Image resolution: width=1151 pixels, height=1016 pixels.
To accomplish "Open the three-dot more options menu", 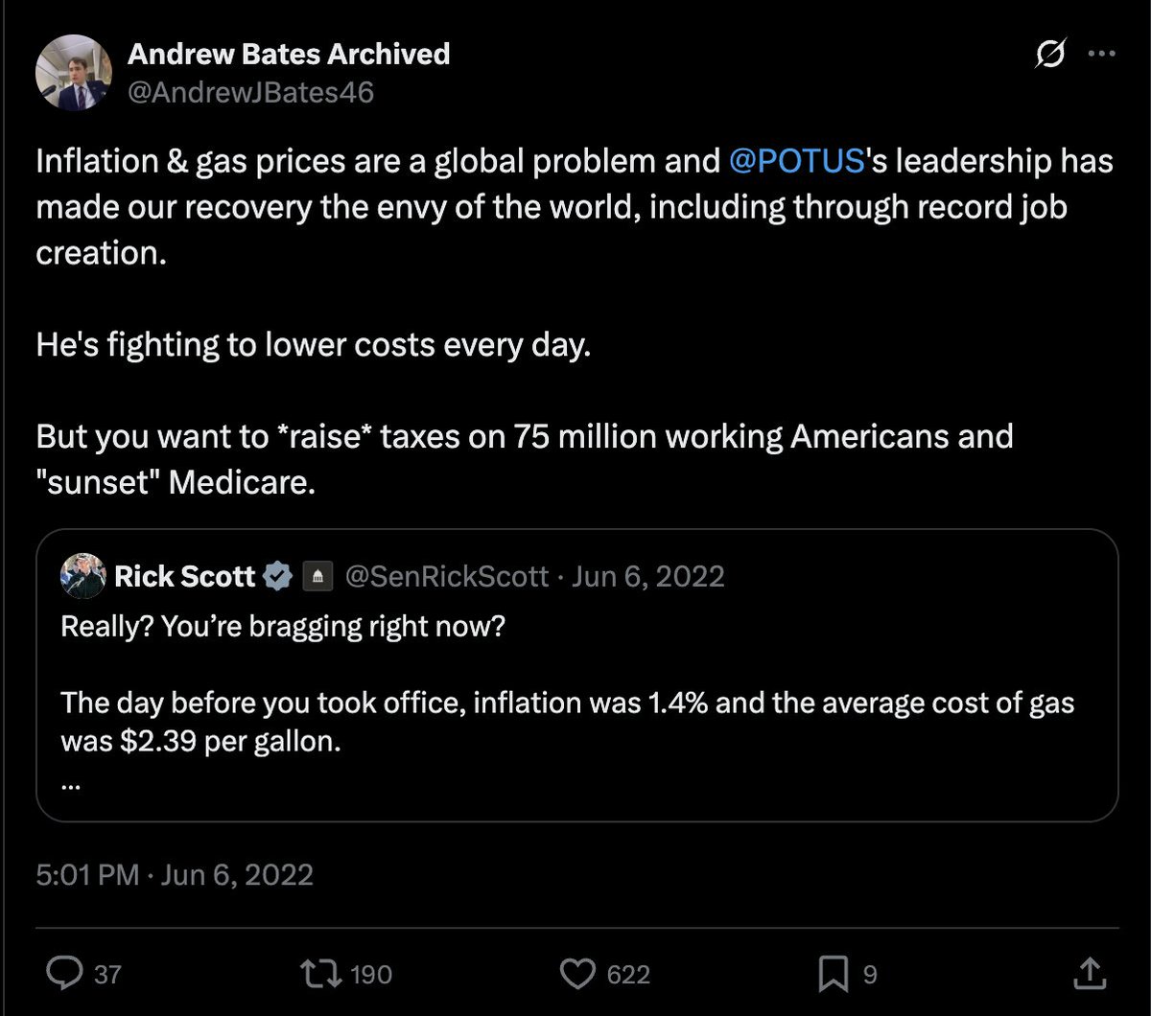I will pyautogui.click(x=1099, y=56).
